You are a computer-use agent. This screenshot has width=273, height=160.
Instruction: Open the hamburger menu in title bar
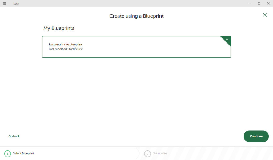(x=5, y=3)
